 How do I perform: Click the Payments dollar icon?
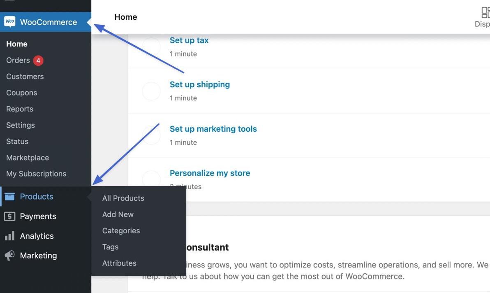coord(9,216)
